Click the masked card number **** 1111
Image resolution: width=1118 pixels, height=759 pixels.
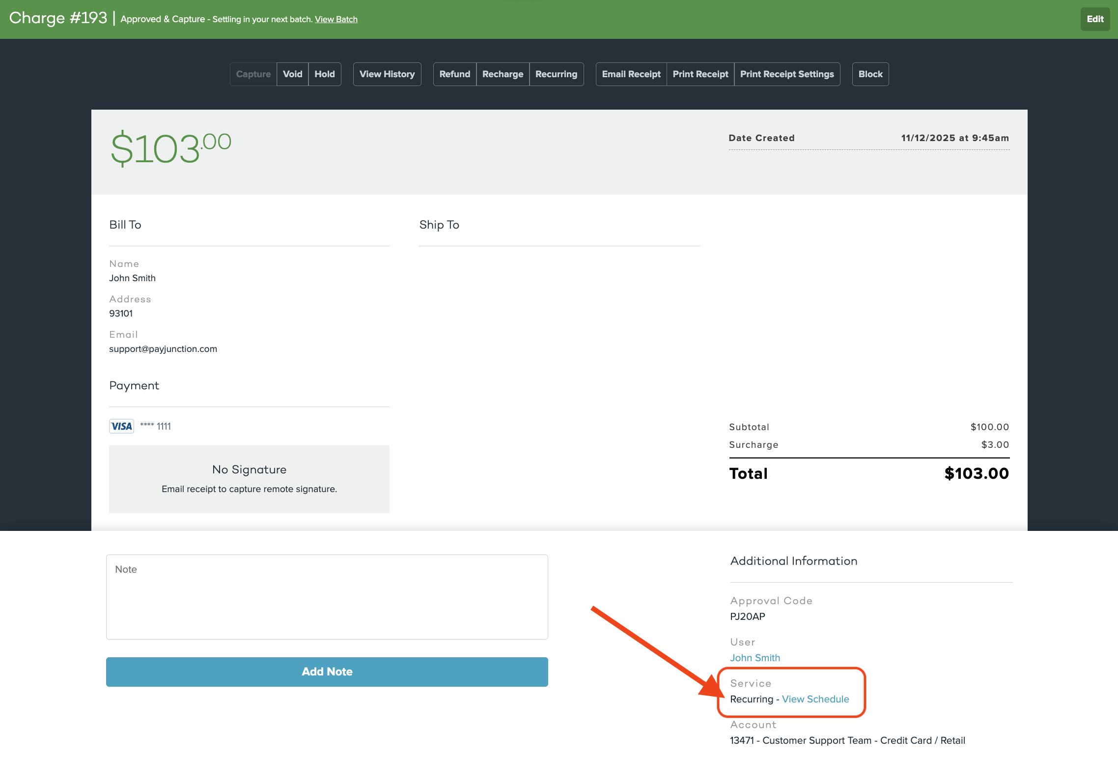pos(156,426)
